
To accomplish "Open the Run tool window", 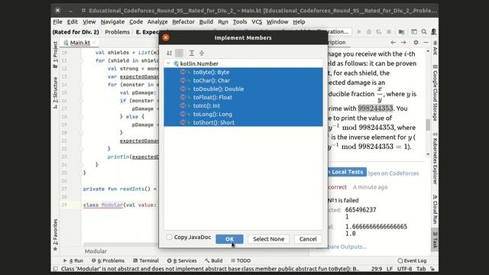I will [x=73, y=260].
